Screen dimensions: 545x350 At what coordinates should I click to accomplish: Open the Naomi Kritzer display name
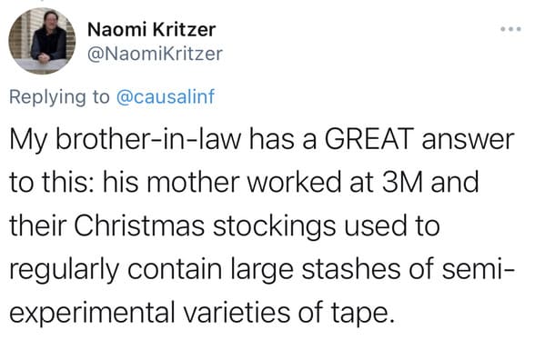[x=152, y=29]
